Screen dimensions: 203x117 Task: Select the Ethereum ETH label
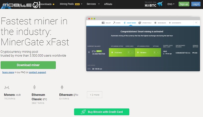[69, 95]
